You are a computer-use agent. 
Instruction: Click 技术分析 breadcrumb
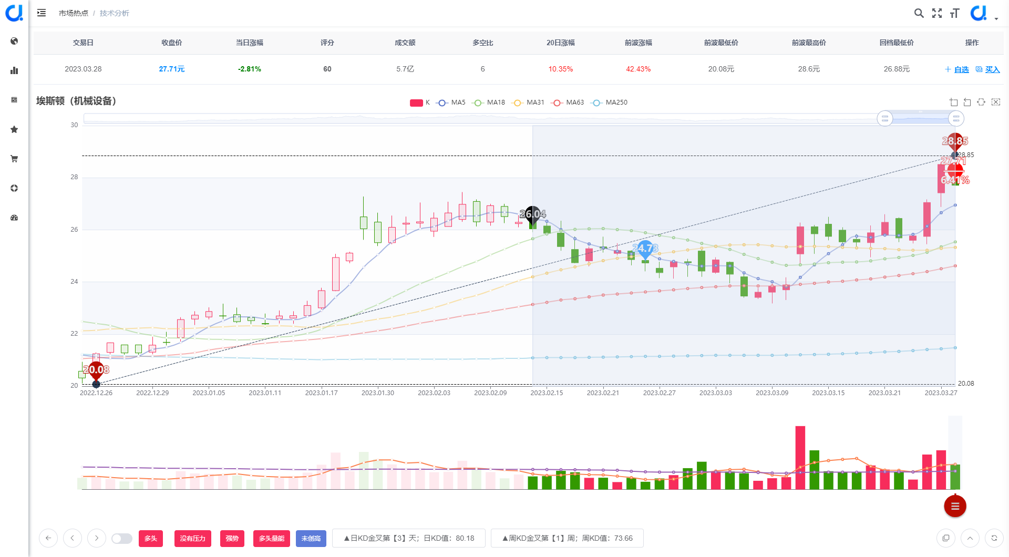pos(115,13)
